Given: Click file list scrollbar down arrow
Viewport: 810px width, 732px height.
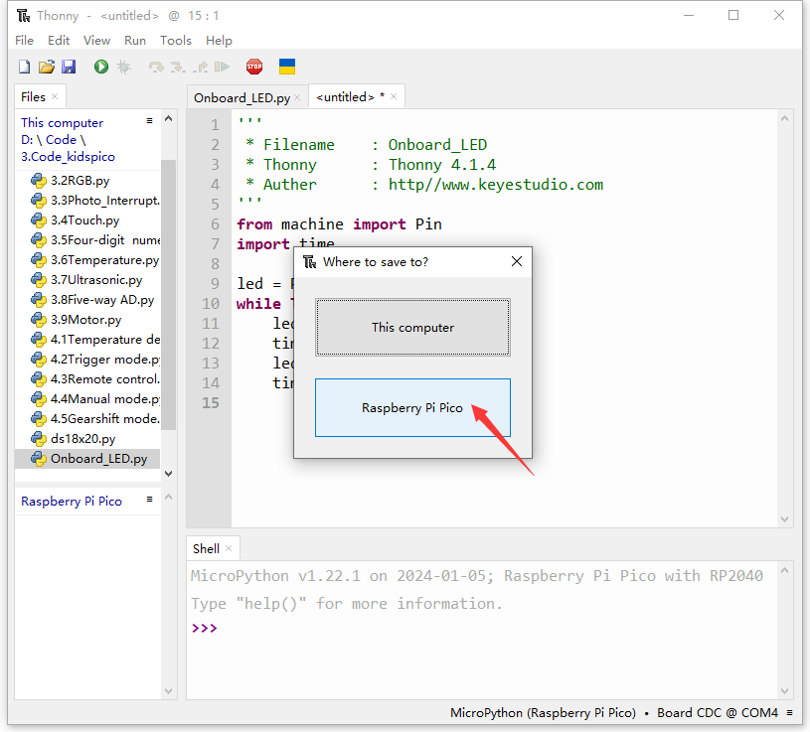Looking at the screenshot, I should click(x=168, y=474).
